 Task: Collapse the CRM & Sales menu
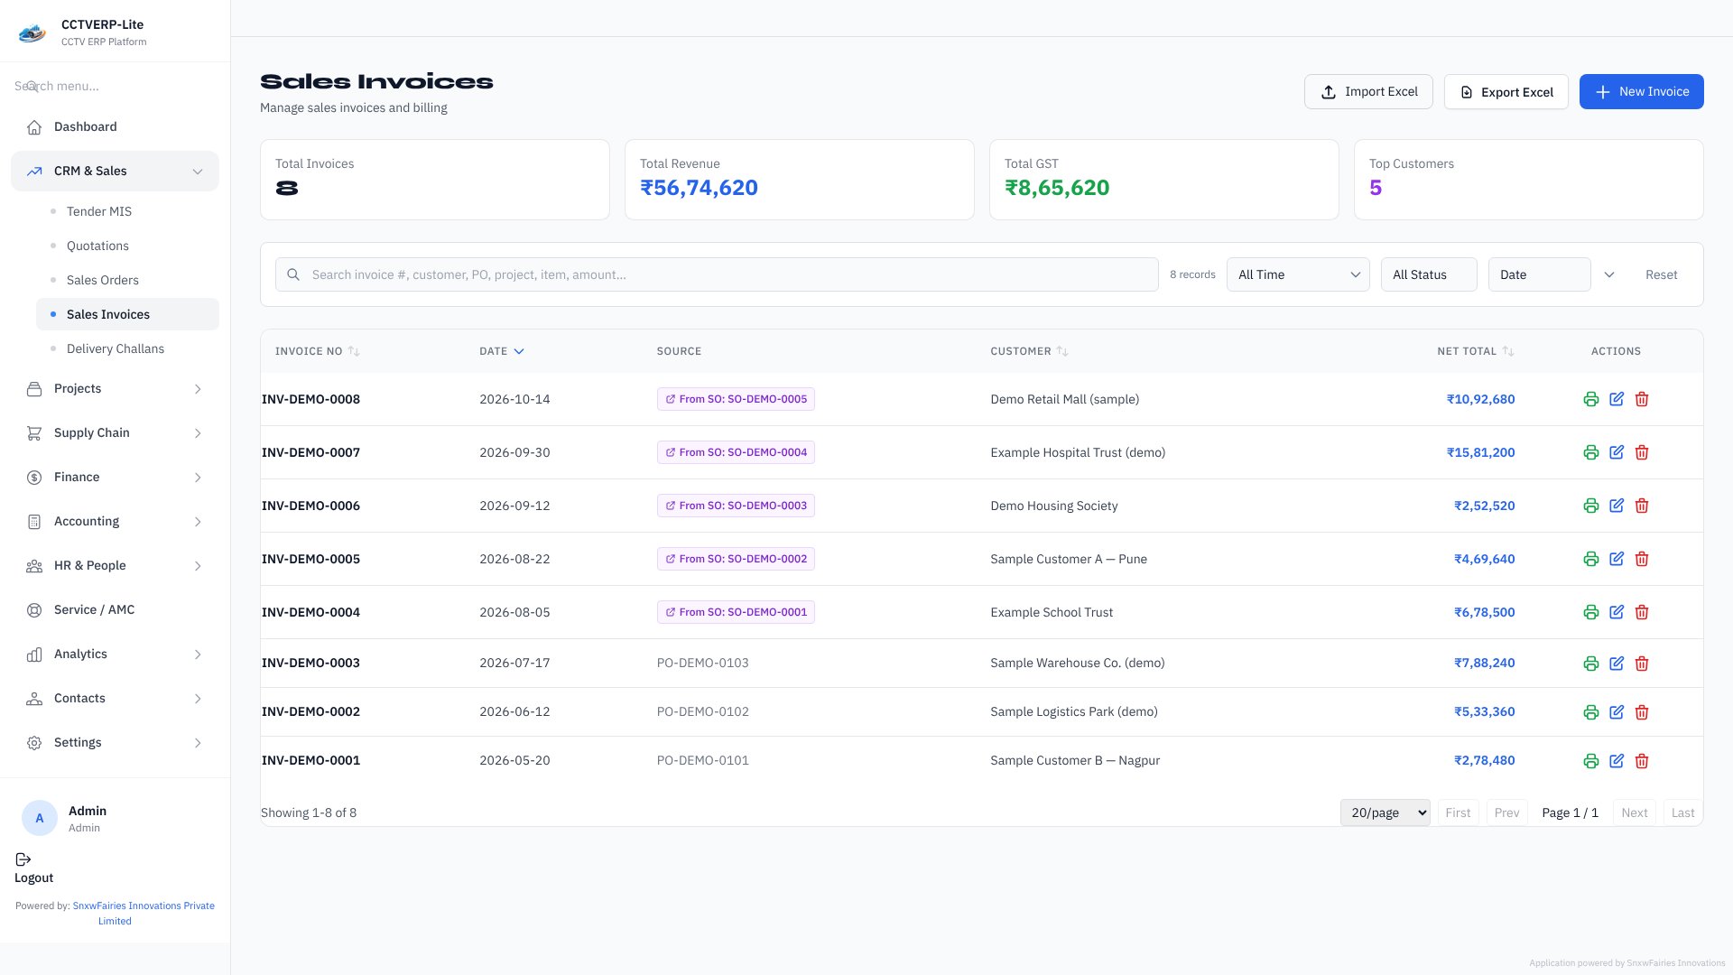click(115, 171)
